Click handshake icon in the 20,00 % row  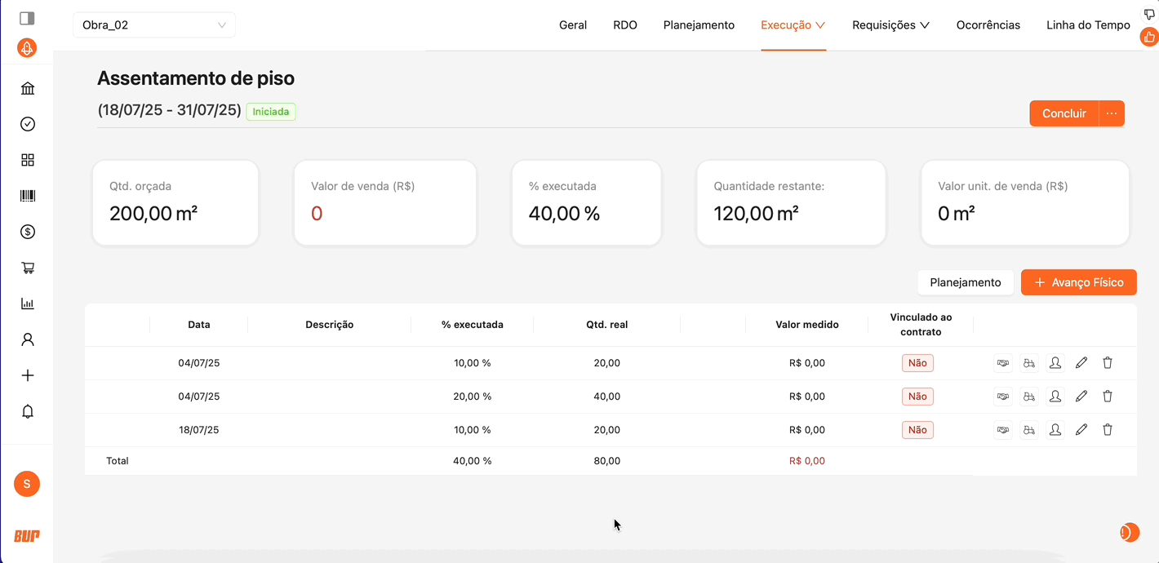(1003, 397)
